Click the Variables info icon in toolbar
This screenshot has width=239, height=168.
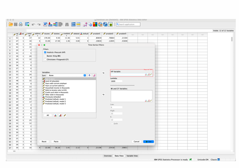[55, 24]
